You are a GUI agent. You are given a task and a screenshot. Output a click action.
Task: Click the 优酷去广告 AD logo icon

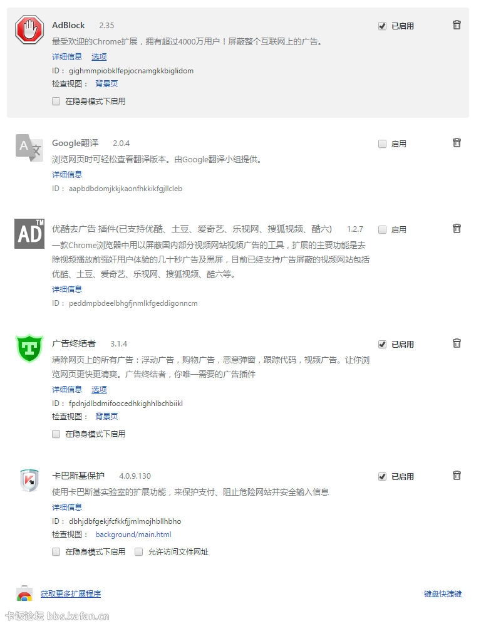29,234
